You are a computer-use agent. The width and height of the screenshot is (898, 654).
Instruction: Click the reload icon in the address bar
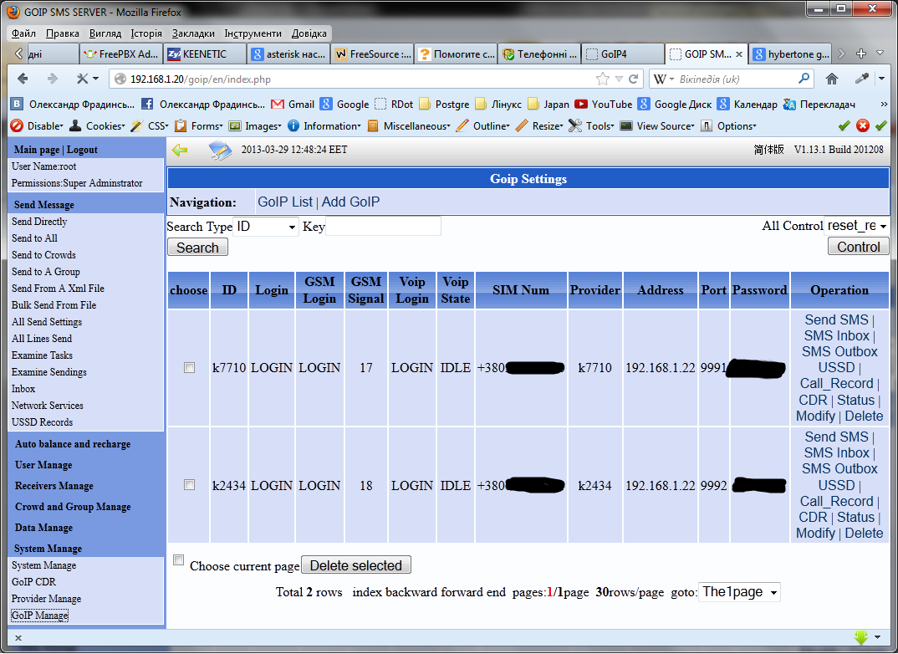(634, 79)
